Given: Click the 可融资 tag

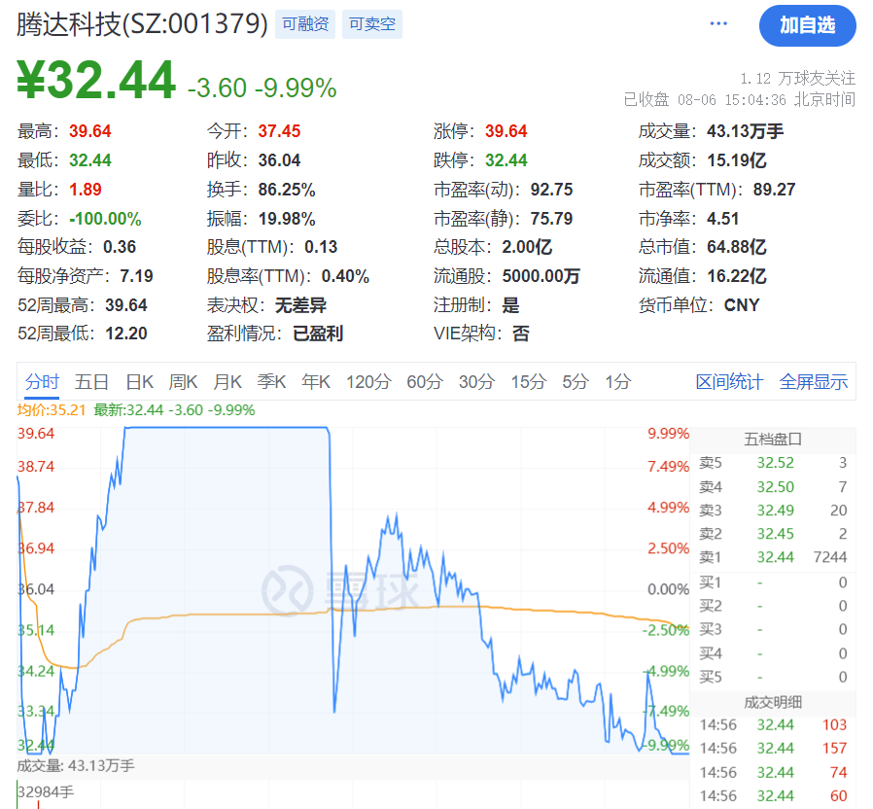Looking at the screenshot, I should point(305,24).
